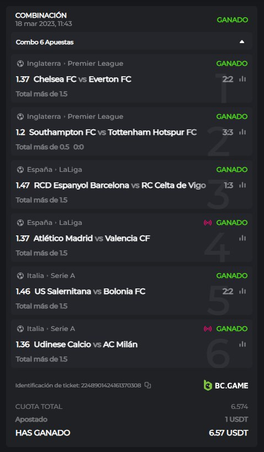Image resolution: width=264 pixels, height=452 pixels.
Task: Open statistics icon for Udinese vs AC Milán
Action: (243, 344)
